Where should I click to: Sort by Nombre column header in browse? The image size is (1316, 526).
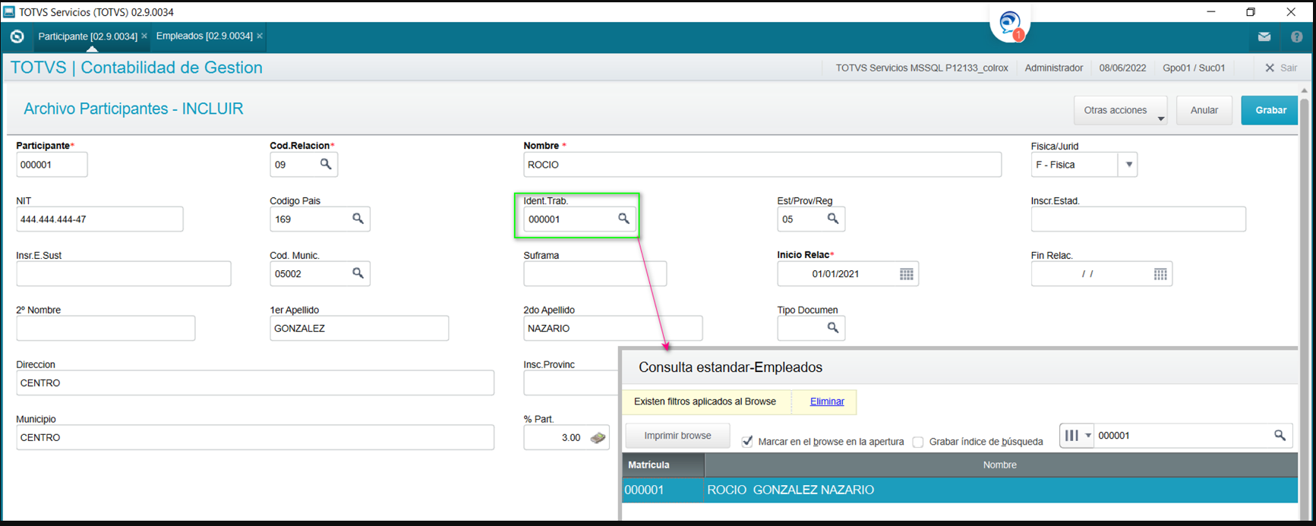point(1000,465)
